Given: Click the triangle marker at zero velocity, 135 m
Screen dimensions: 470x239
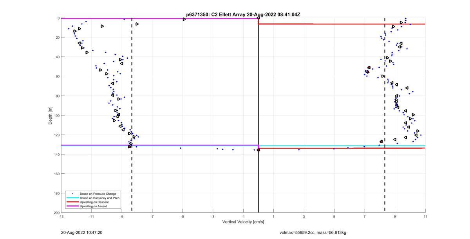Looking at the screenshot, I should pos(258,150).
